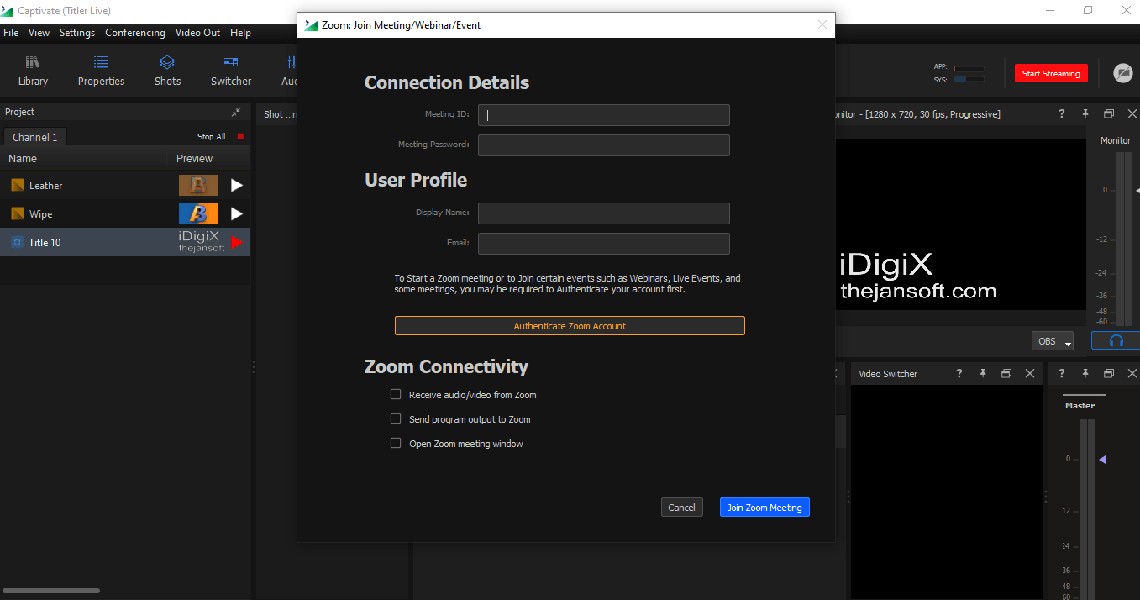Float the Monitor panel window
This screenshot has height=600, width=1140.
pyautogui.click(x=1108, y=114)
